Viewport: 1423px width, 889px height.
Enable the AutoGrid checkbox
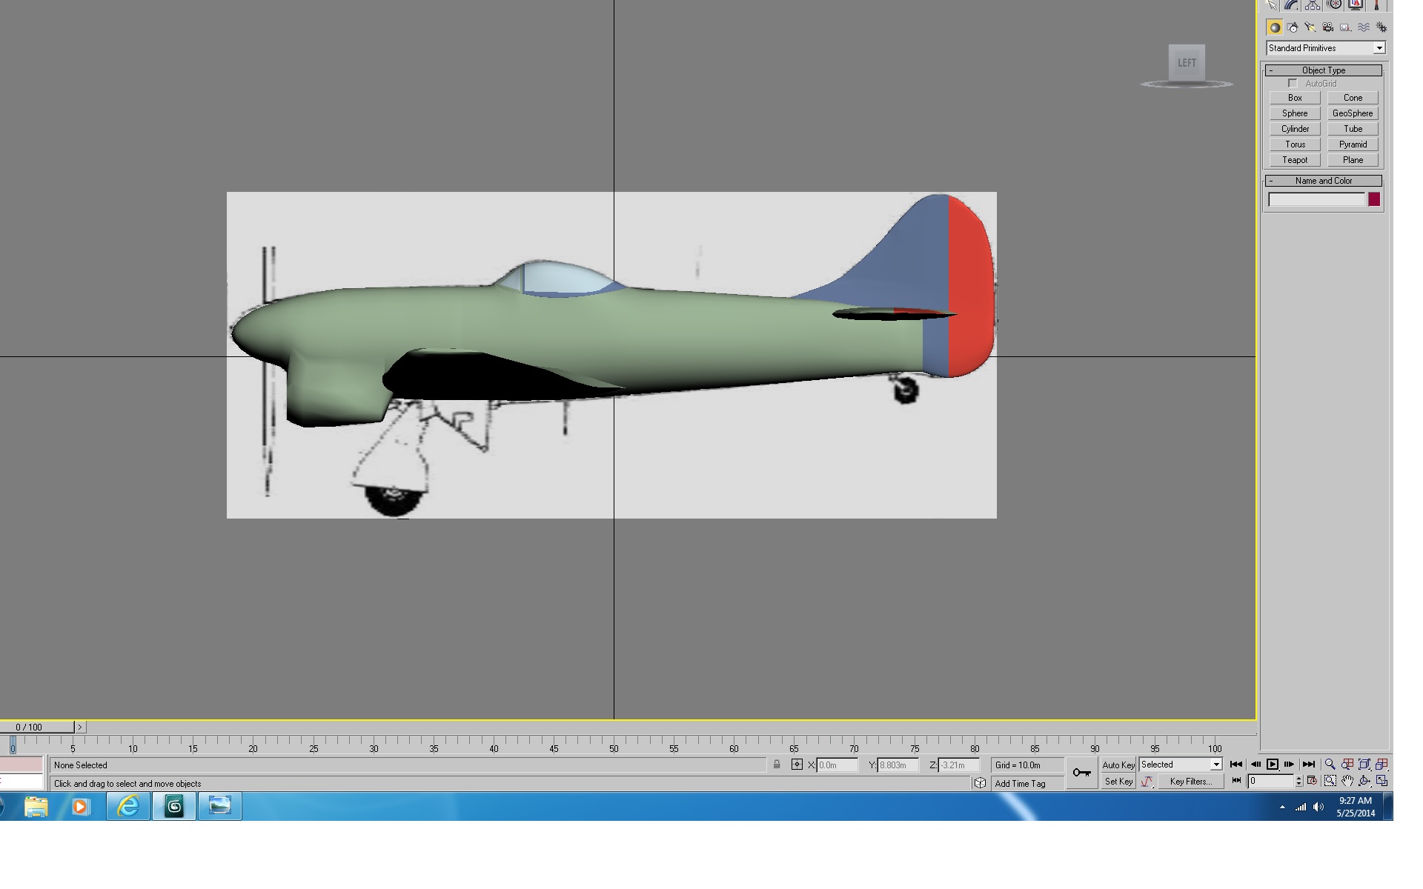[1293, 84]
